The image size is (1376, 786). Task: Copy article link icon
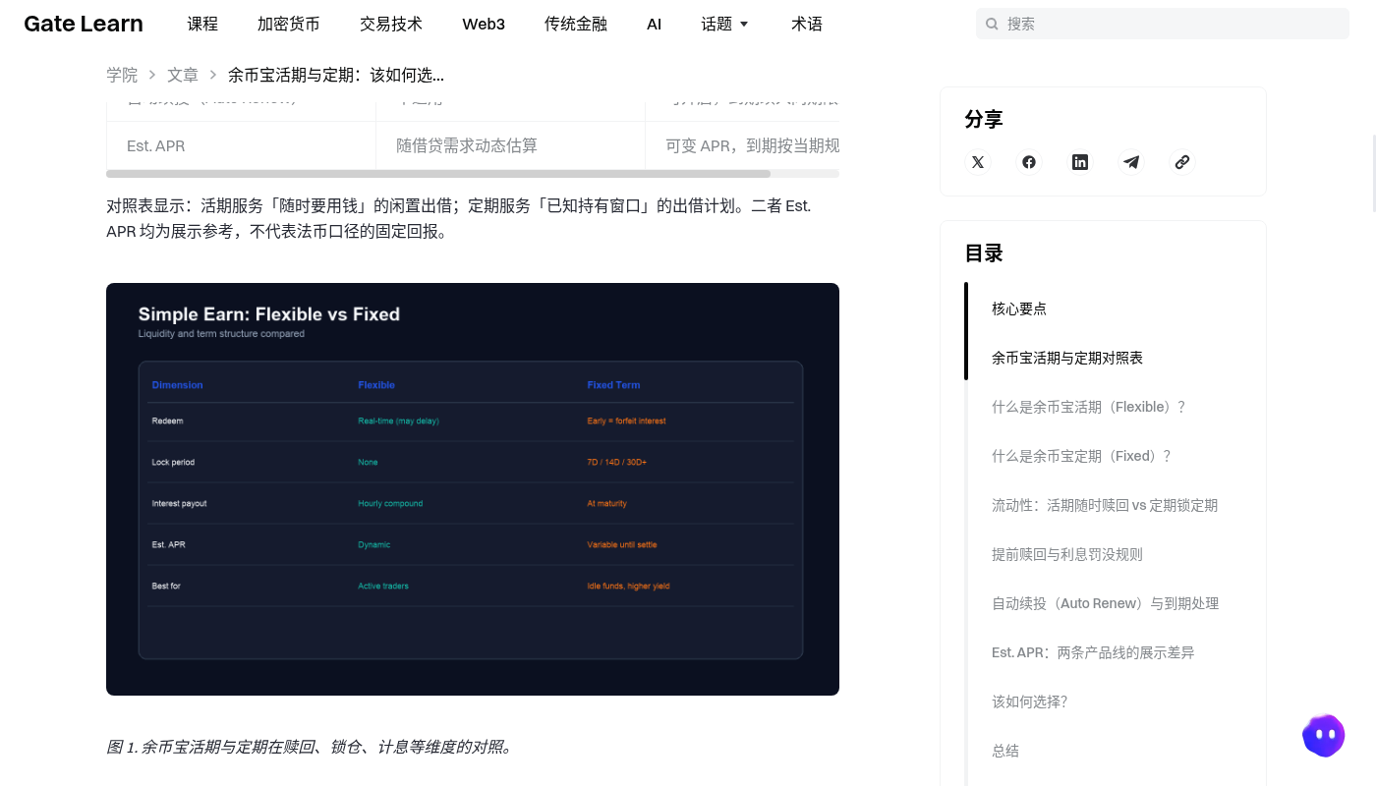1182,162
